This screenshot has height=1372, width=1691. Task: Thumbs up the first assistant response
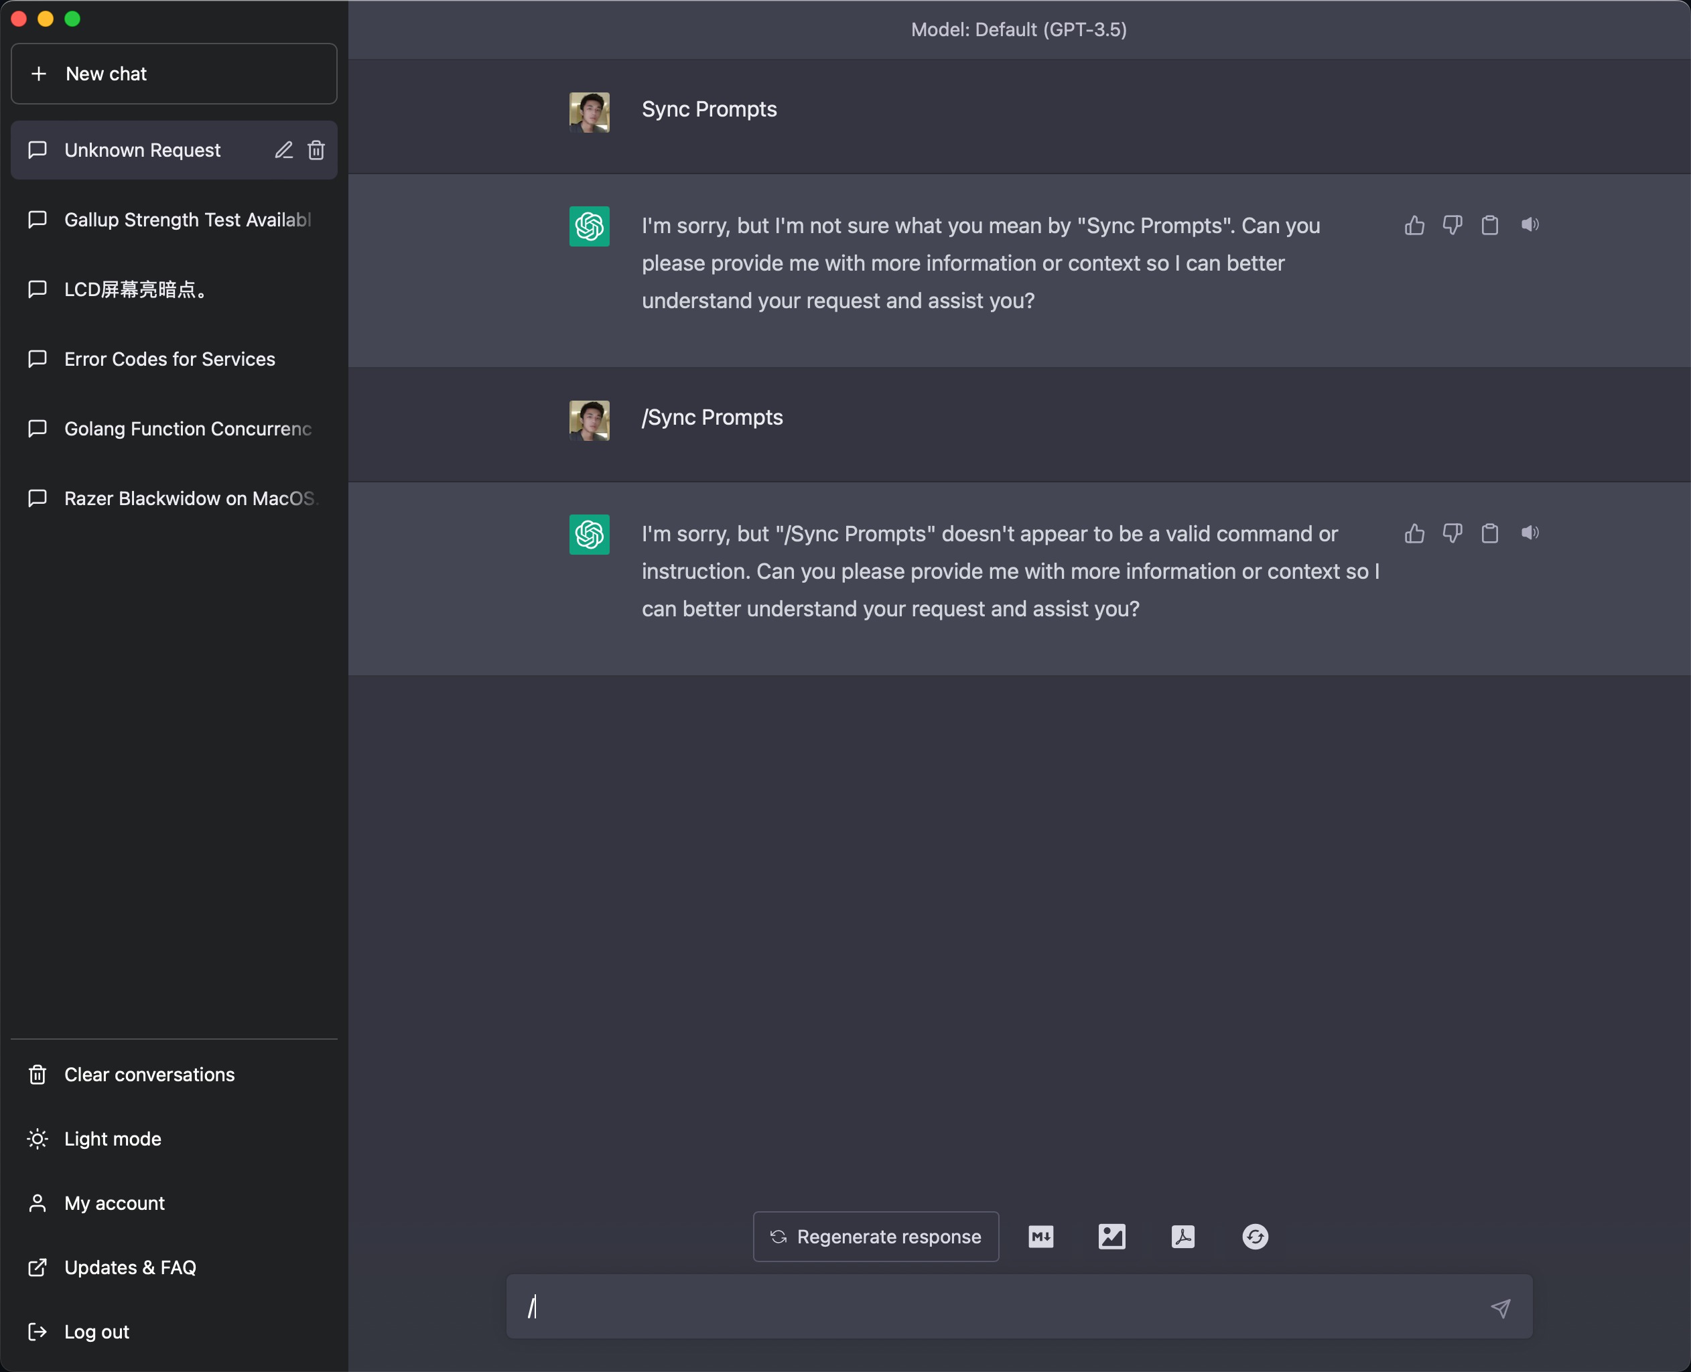click(1414, 225)
